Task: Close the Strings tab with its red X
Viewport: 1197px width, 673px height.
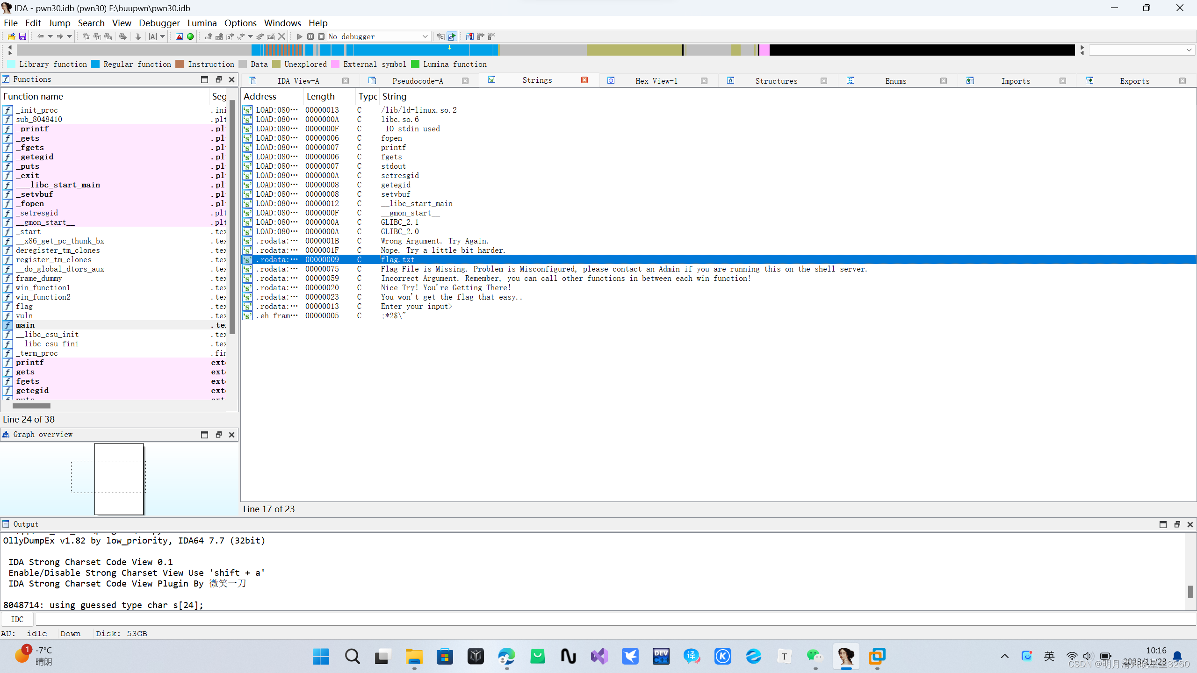Action: pyautogui.click(x=584, y=80)
